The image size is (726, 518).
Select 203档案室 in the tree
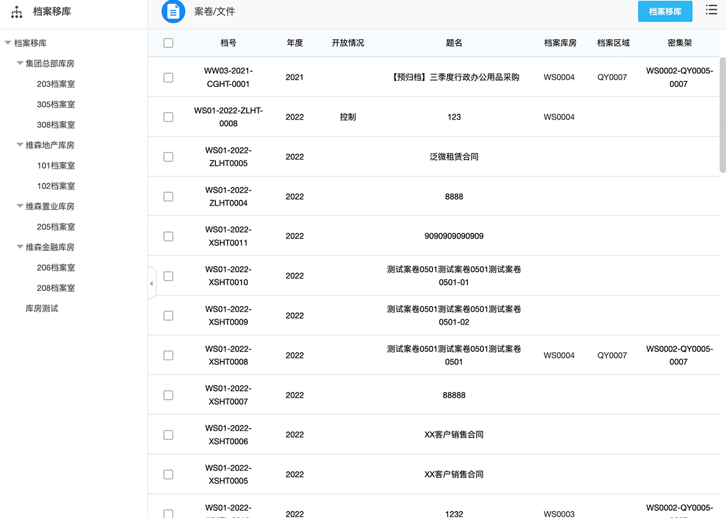(56, 84)
